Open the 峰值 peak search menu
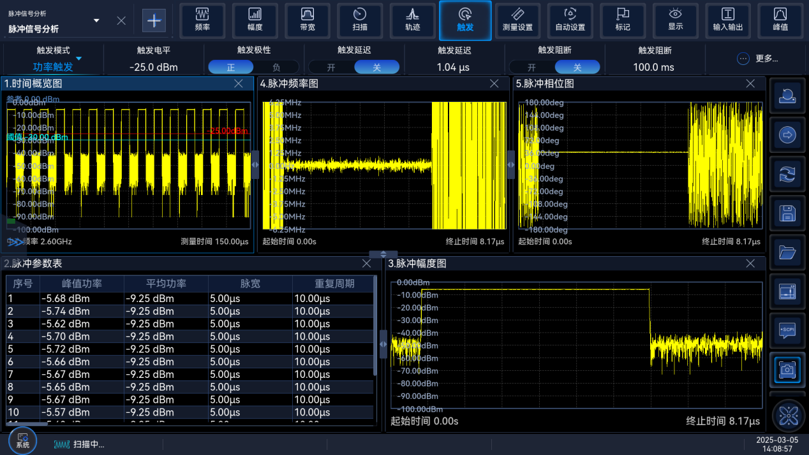 (x=780, y=20)
